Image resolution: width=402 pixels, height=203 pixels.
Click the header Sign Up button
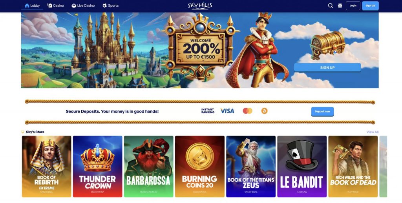[x=370, y=5]
